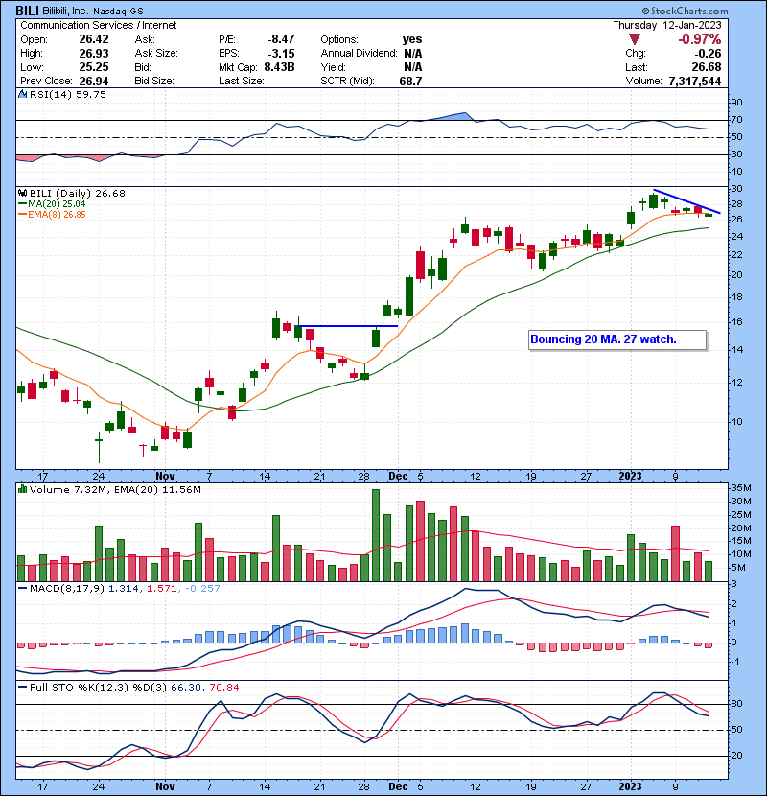This screenshot has height=796, width=767.
Task: Click the candlestick icon beside BILI (Daily)
Action: (22, 193)
